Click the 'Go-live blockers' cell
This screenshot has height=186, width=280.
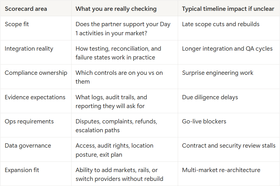coord(204,121)
